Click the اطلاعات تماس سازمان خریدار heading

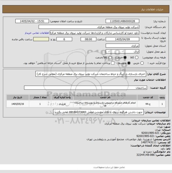[x=151, y=120]
